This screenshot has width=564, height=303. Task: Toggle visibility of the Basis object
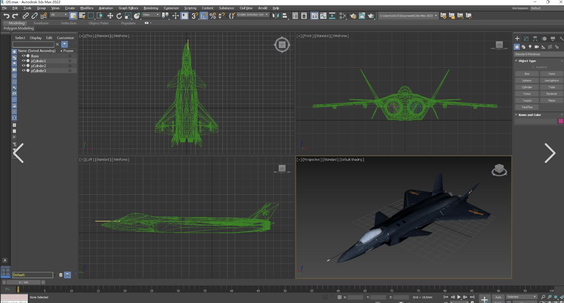23,56
